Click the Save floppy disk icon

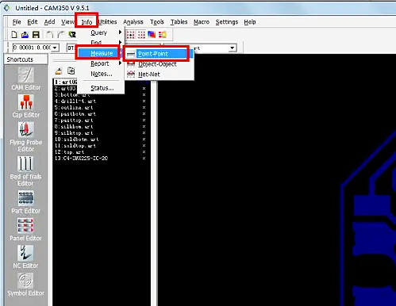[36, 35]
